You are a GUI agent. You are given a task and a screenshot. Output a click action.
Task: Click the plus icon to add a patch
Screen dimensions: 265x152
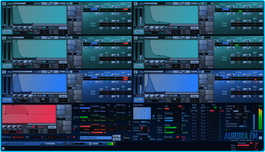[x=3, y=148]
